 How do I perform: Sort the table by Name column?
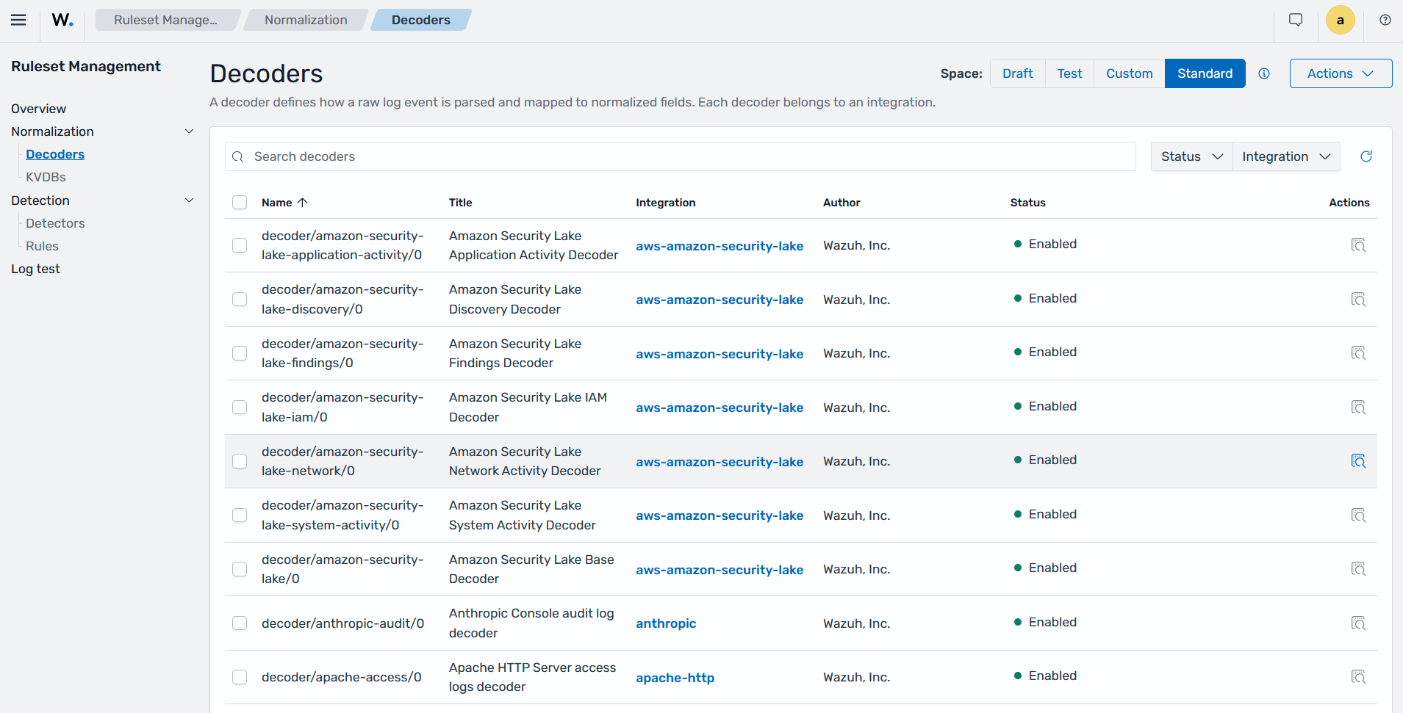click(x=284, y=203)
